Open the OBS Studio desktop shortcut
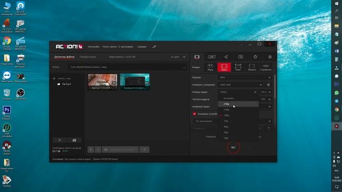The width and height of the screenshot is (342, 192). [20, 94]
